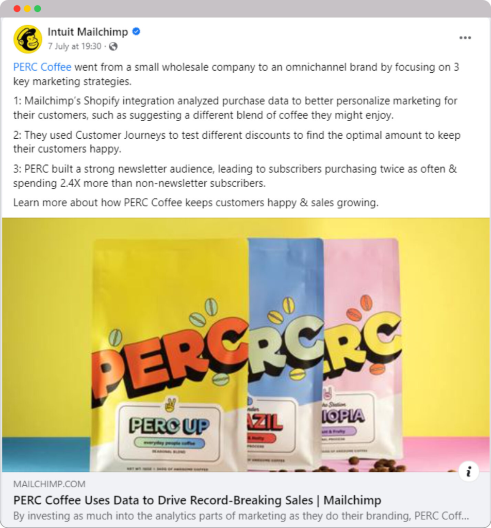Screen dimensions: 491x528
Task: Click the globe public audience icon
Action: coord(113,46)
